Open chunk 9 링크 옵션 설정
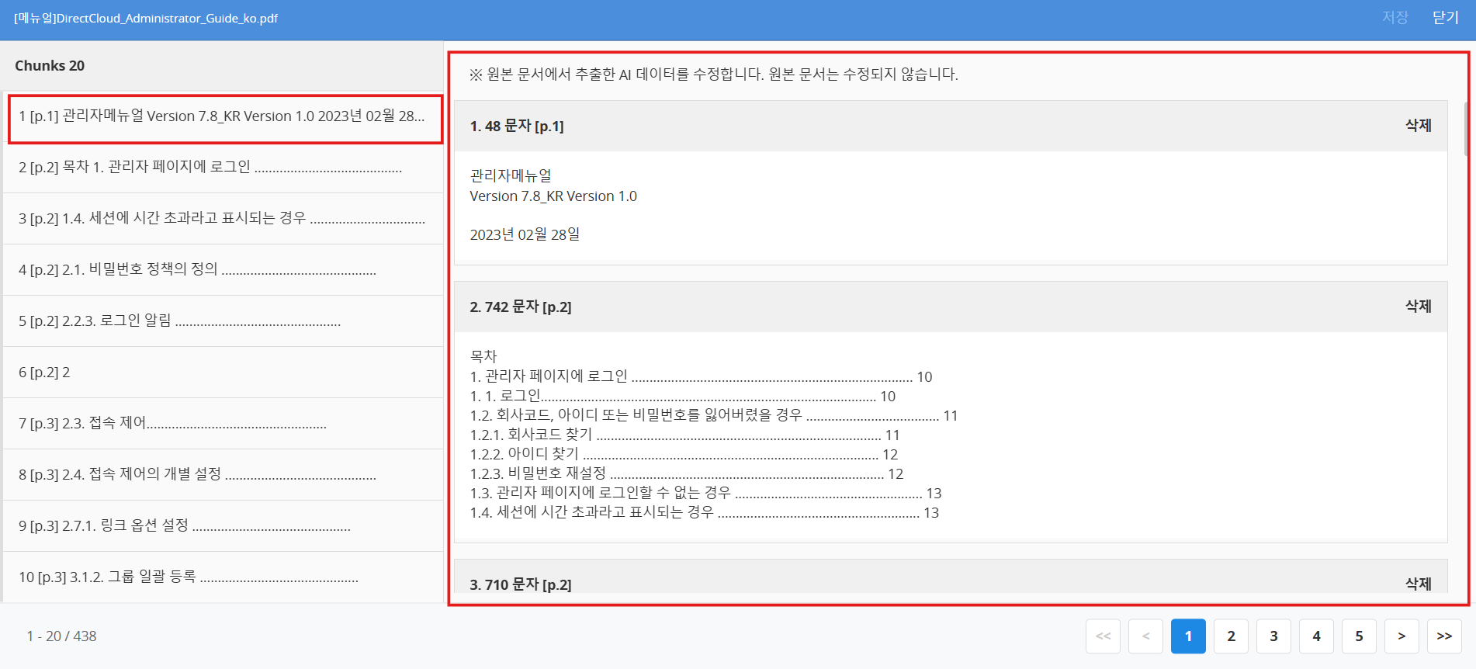The image size is (1476, 669). pyautogui.click(x=224, y=526)
